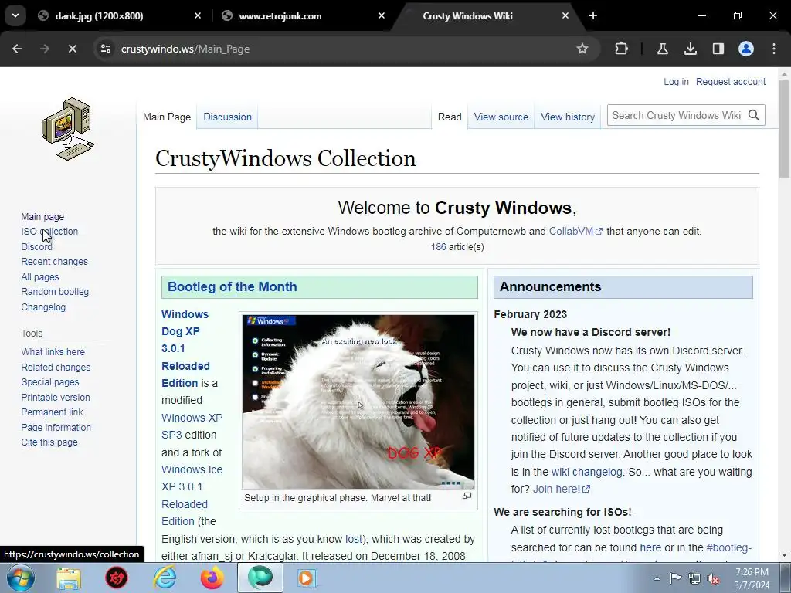The width and height of the screenshot is (791, 593).
Task: Open a new browser tab
Action: tap(593, 15)
